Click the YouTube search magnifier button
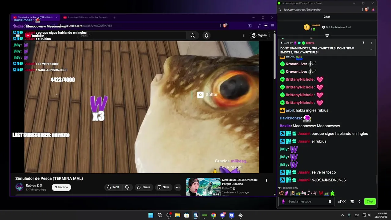This screenshot has height=220, width=391. click(192, 35)
